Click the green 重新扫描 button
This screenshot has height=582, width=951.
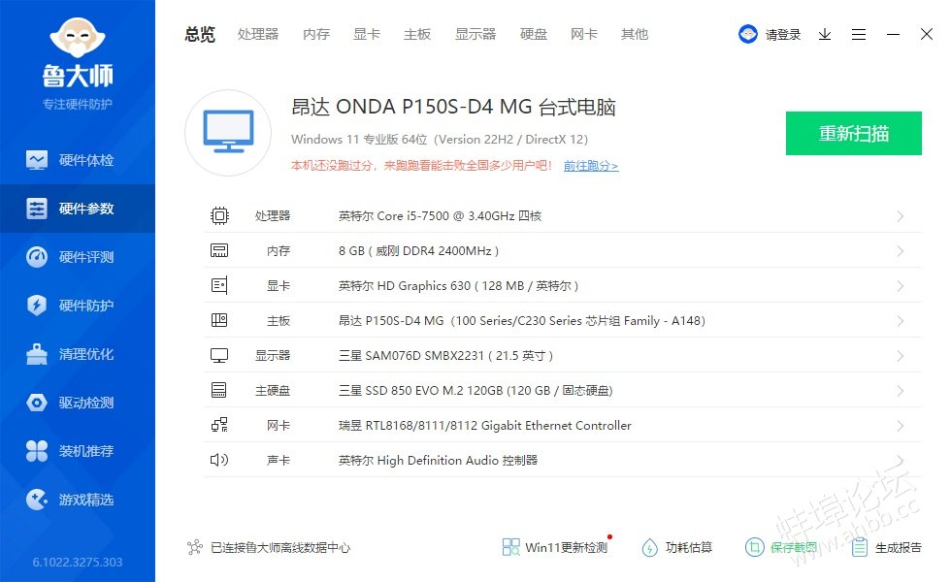(x=853, y=134)
